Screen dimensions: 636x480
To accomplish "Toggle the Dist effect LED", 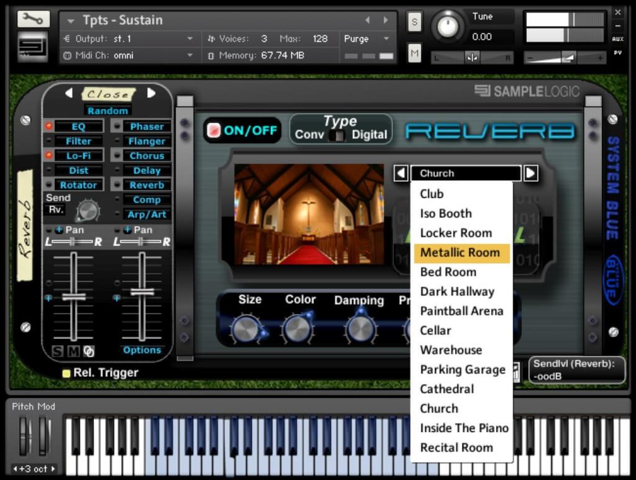I will [48, 170].
